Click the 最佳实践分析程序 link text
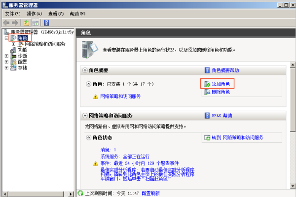Viewport: 296px width, 197px height. [x=148, y=174]
